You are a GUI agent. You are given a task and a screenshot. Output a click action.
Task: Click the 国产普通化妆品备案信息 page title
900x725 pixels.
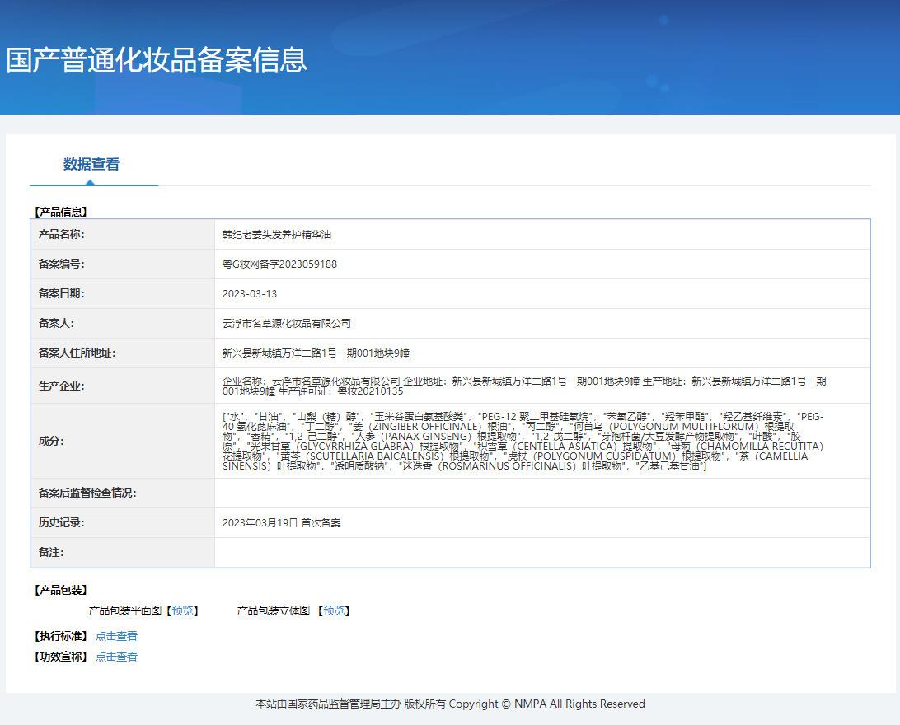157,60
